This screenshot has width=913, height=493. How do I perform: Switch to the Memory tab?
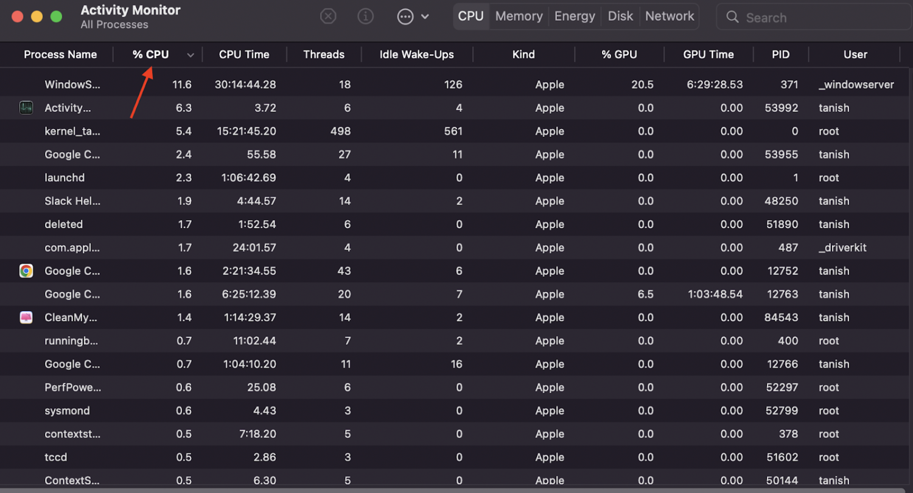coord(519,16)
